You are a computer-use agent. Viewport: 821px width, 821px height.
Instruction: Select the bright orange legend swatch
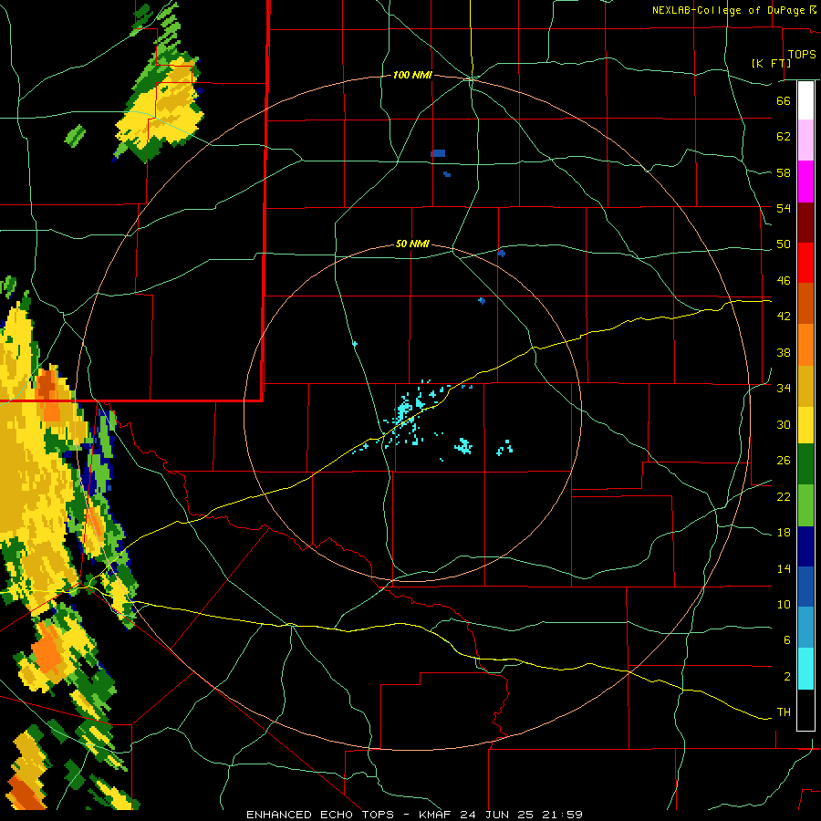click(x=805, y=345)
